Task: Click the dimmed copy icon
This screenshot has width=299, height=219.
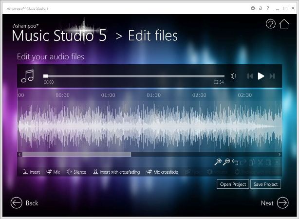Action: pos(252,162)
